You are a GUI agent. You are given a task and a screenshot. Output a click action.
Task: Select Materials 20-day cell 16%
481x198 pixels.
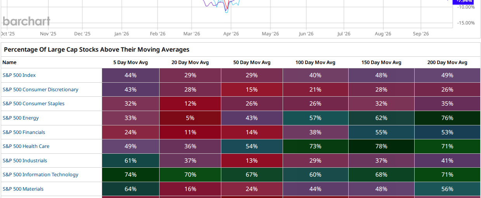[x=190, y=189]
